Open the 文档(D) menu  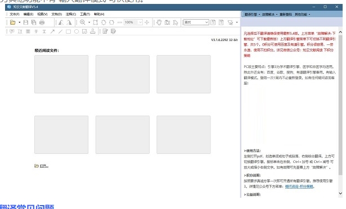[57, 14]
